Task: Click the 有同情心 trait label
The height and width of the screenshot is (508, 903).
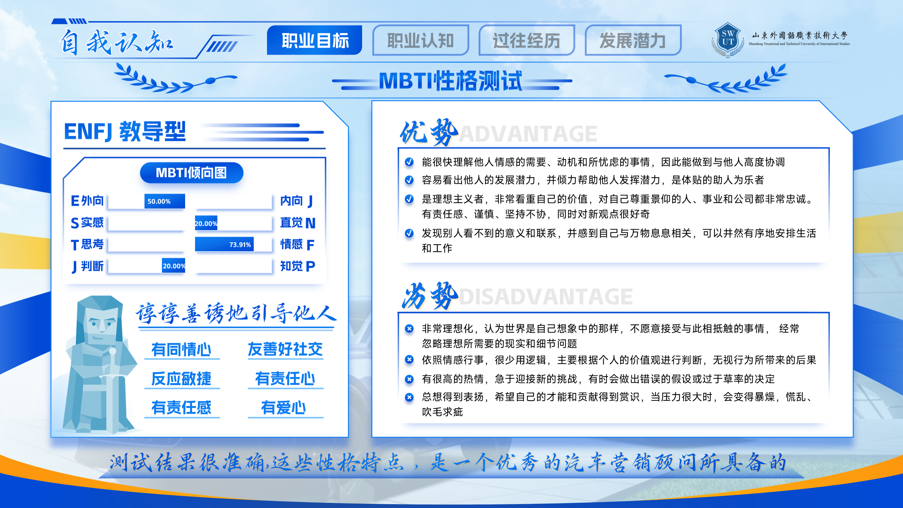Action: coord(182,350)
